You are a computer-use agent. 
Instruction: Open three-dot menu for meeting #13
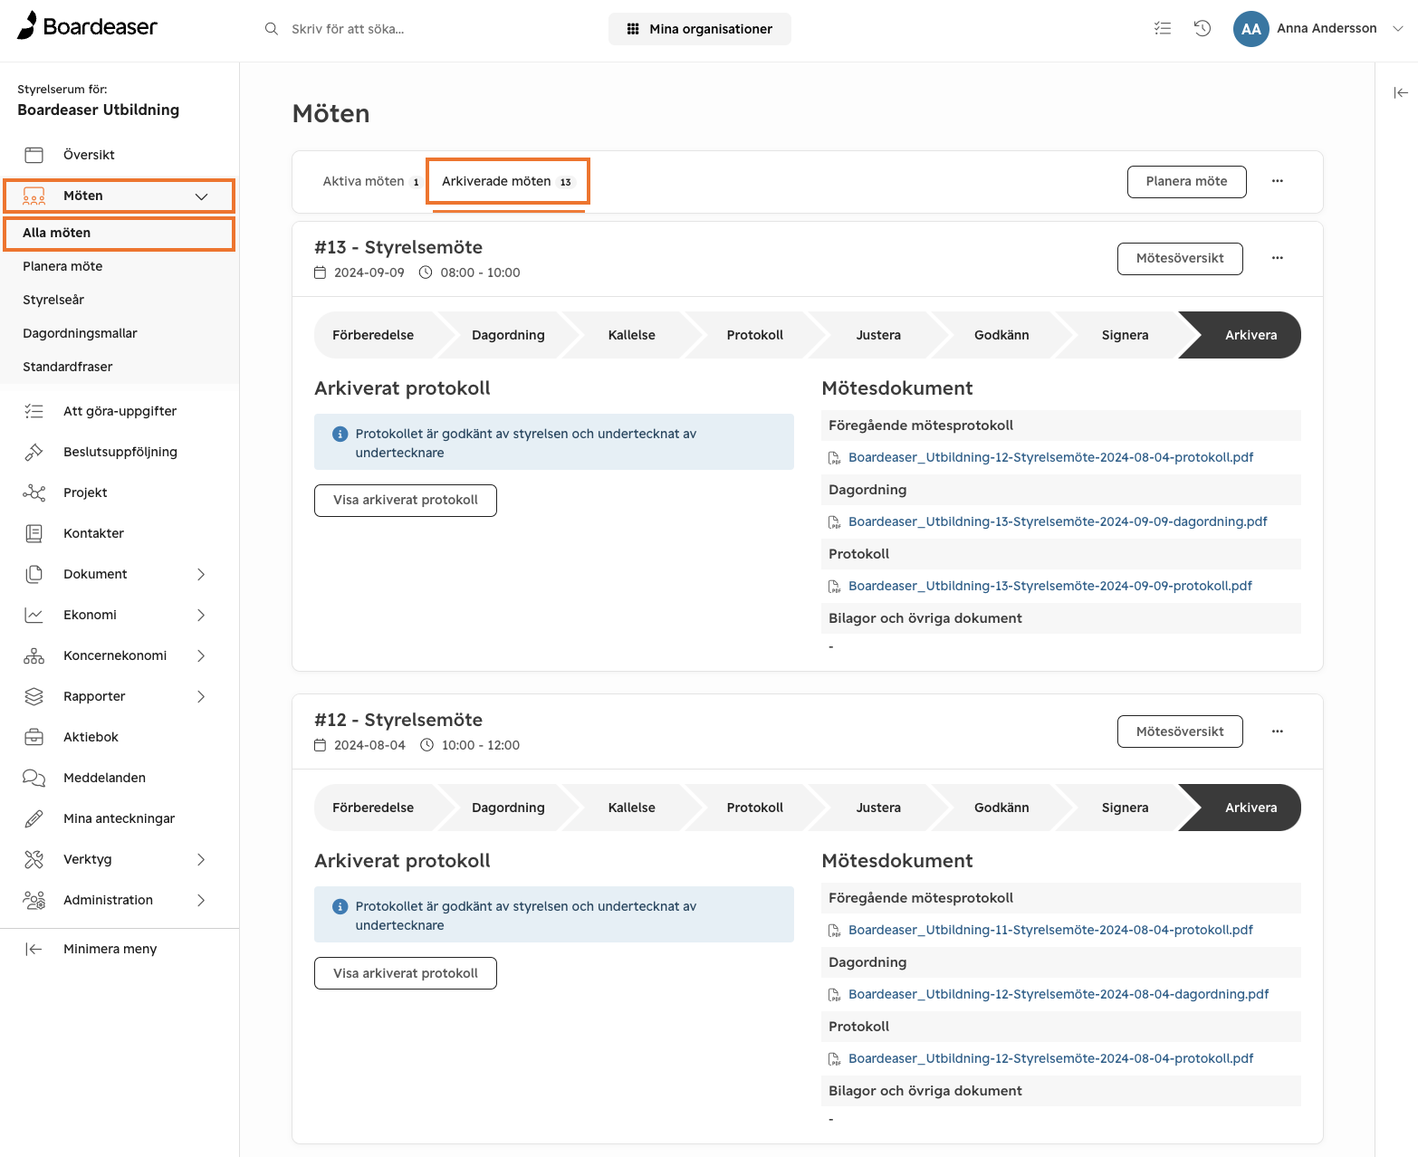(1277, 258)
